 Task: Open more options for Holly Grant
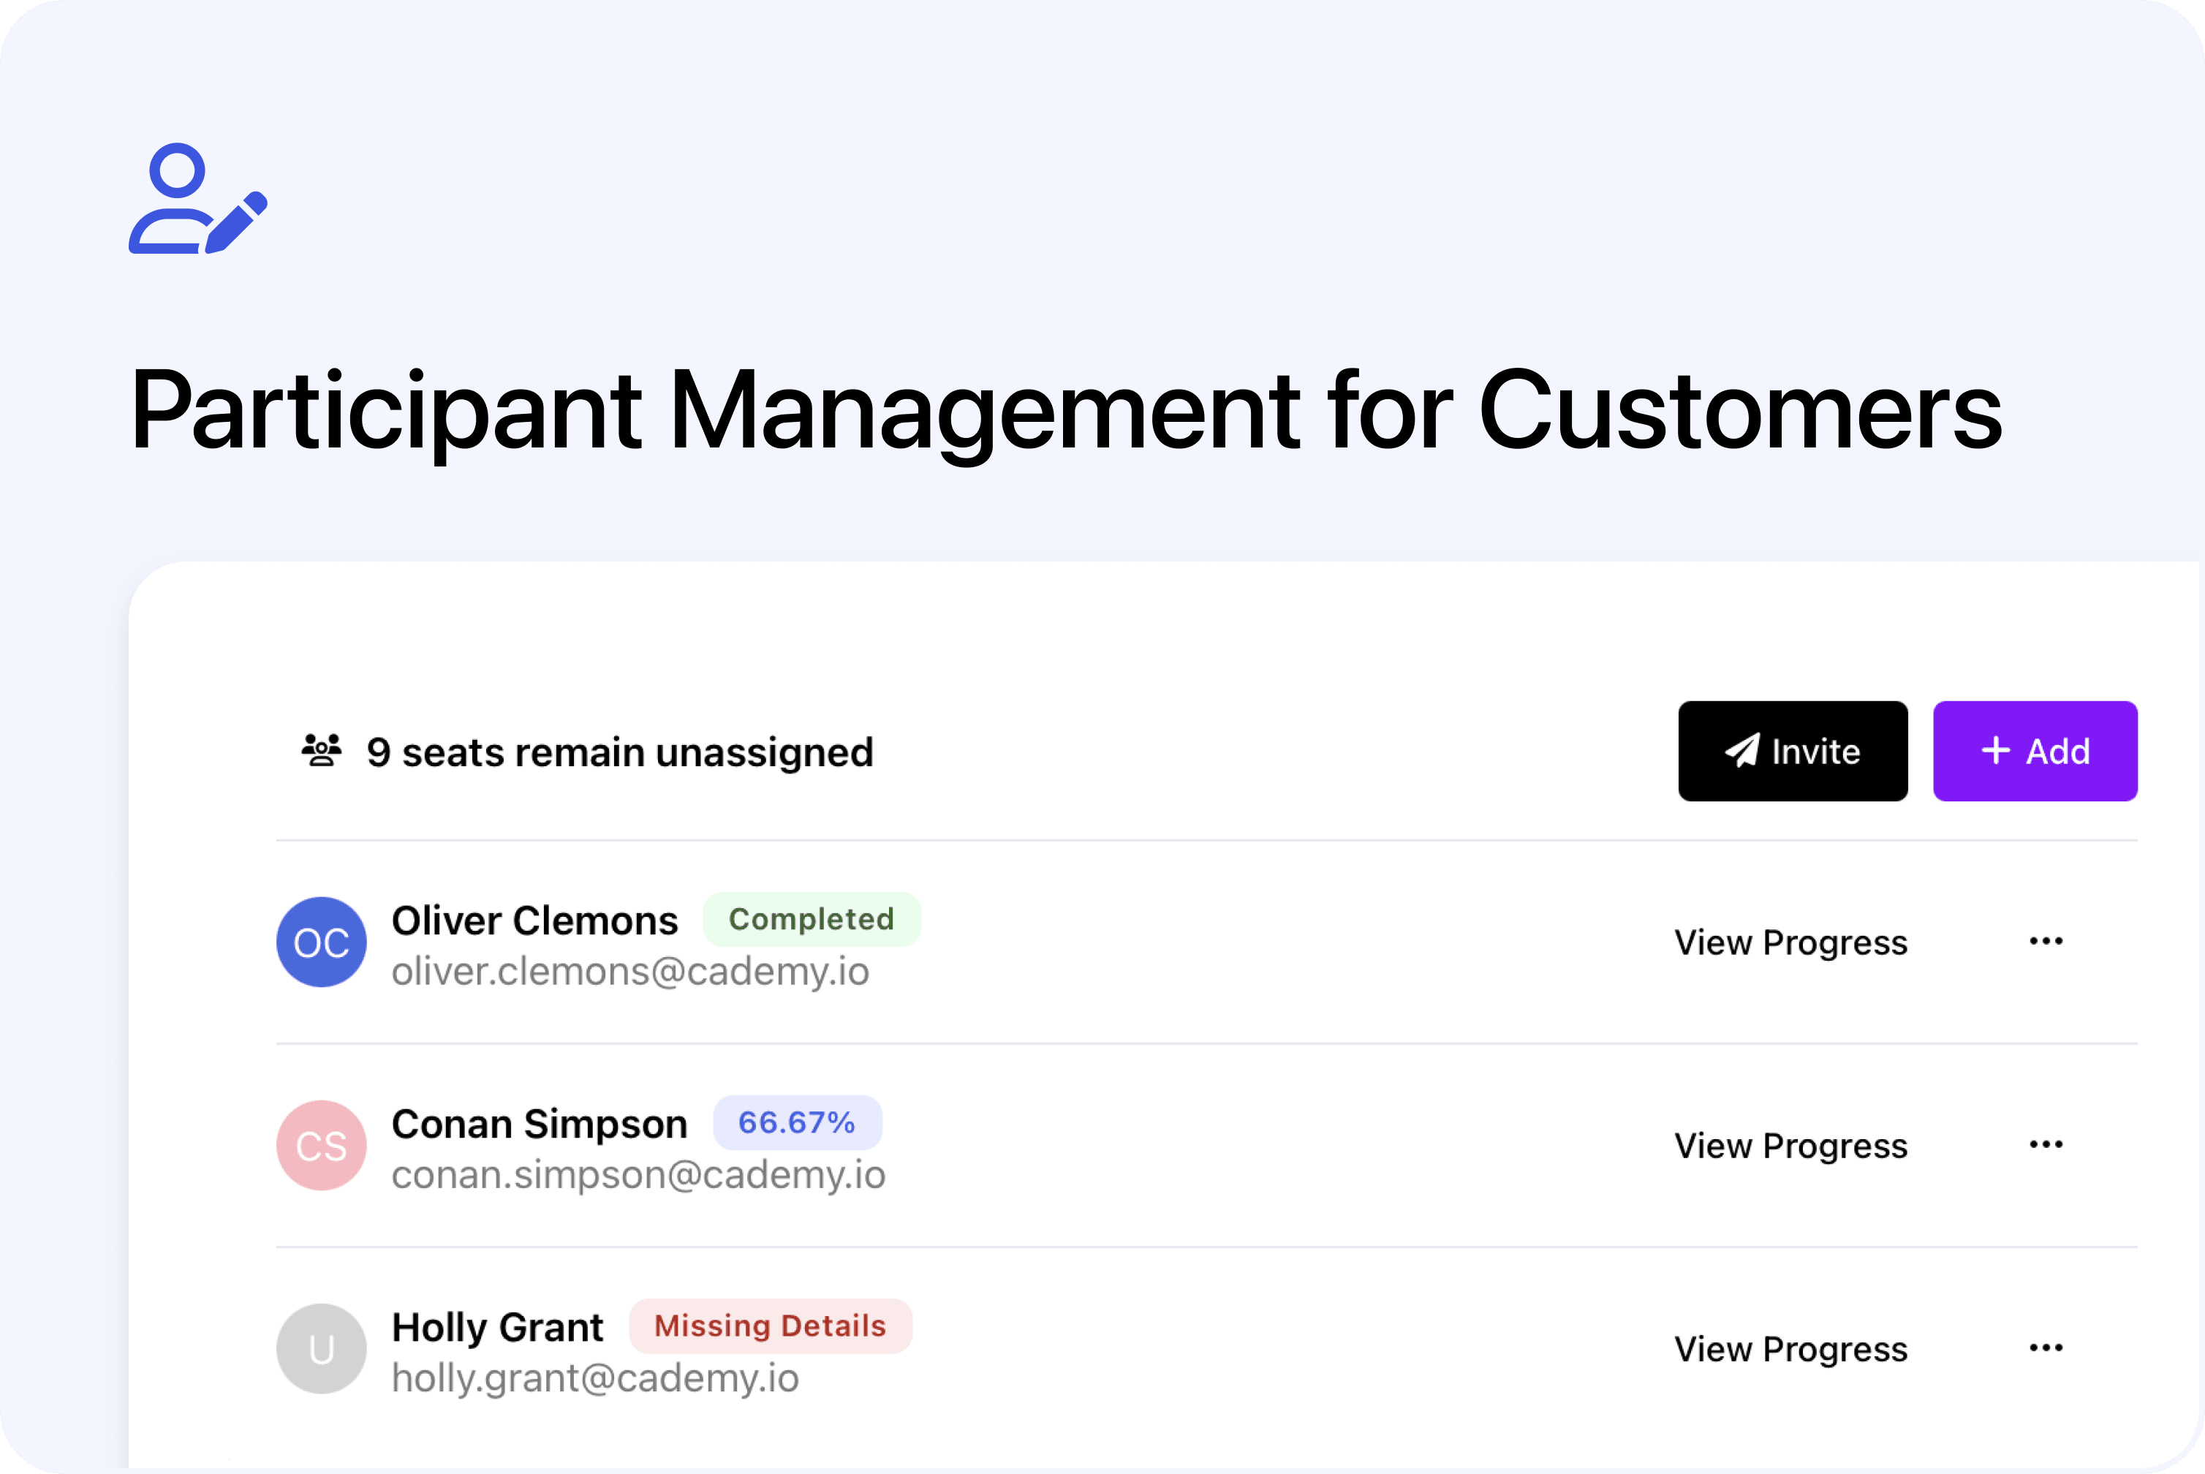pyautogui.click(x=2046, y=1347)
